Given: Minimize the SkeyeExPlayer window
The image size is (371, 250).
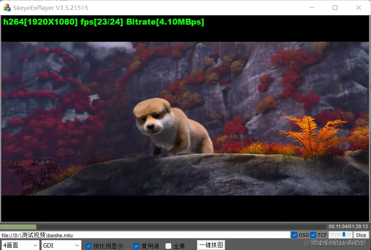Looking at the screenshot, I should [312, 8].
